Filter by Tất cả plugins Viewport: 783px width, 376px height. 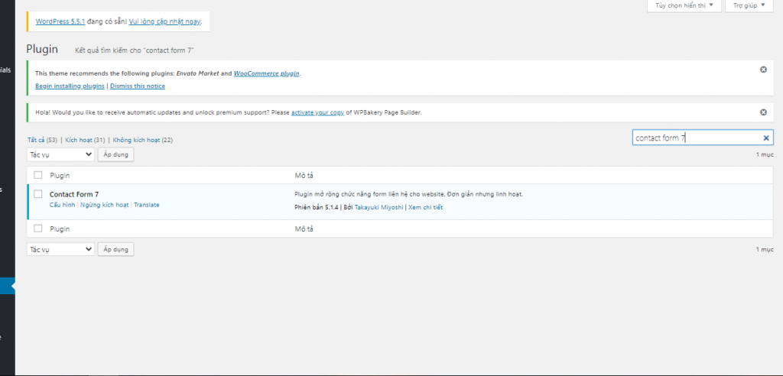[x=36, y=141]
